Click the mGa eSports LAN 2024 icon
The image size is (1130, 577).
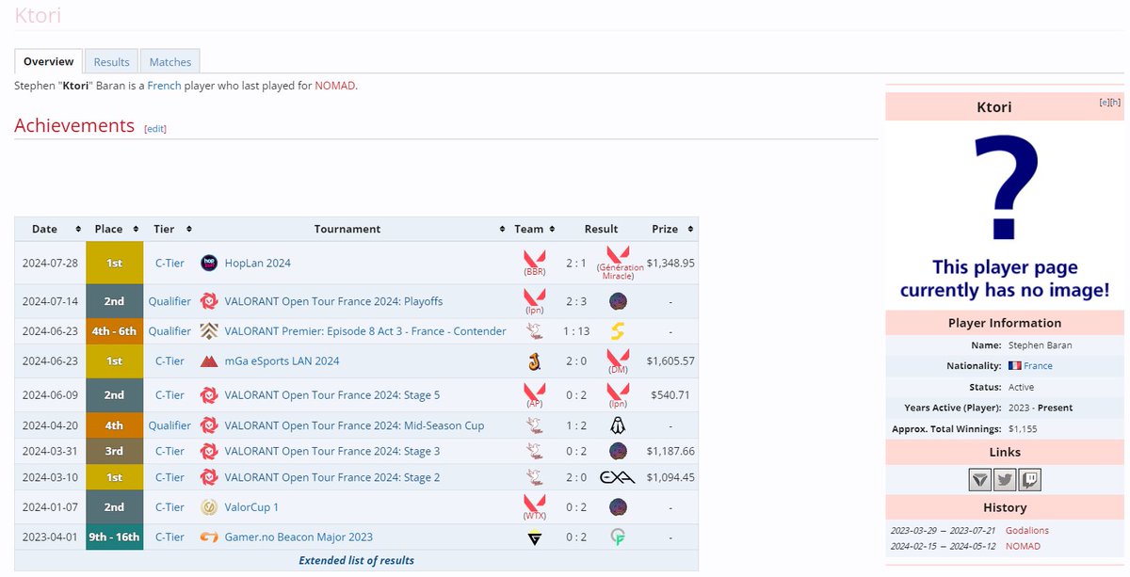(x=209, y=361)
